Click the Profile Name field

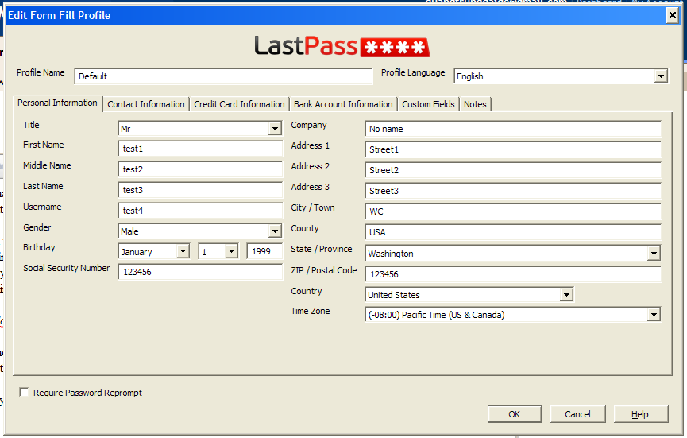coord(223,76)
